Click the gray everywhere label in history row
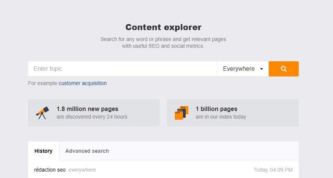 82,170
